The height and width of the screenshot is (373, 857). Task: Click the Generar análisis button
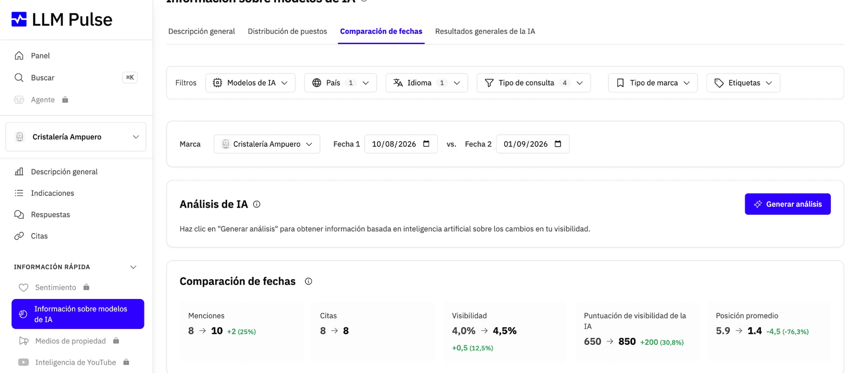point(788,204)
